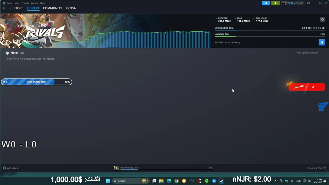Open the Games menu
This screenshot has width=329, height=185.
[34, 3]
